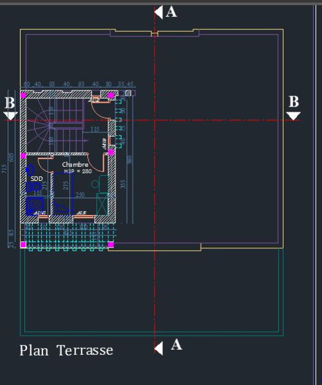Click the crossed wardrobe box in Chambre
Image resolution: width=322 pixels, height=385 pixels.
102,203
